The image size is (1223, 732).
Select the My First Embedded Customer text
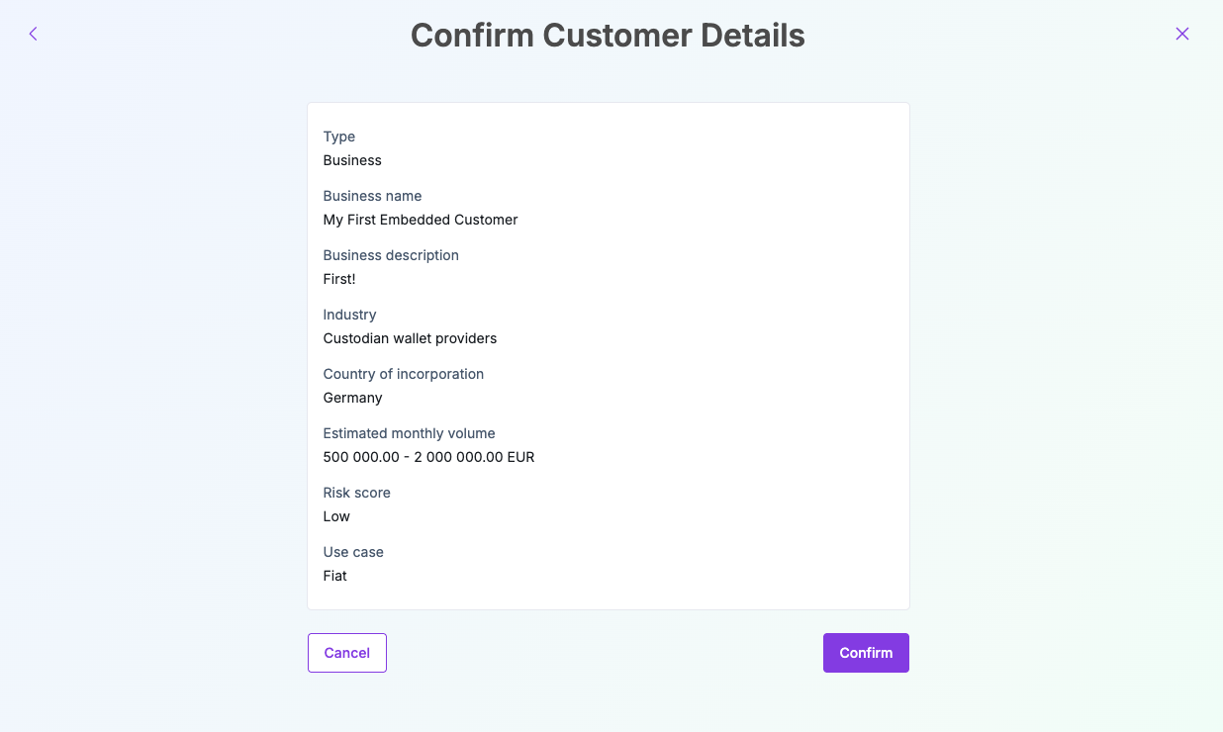tap(421, 220)
